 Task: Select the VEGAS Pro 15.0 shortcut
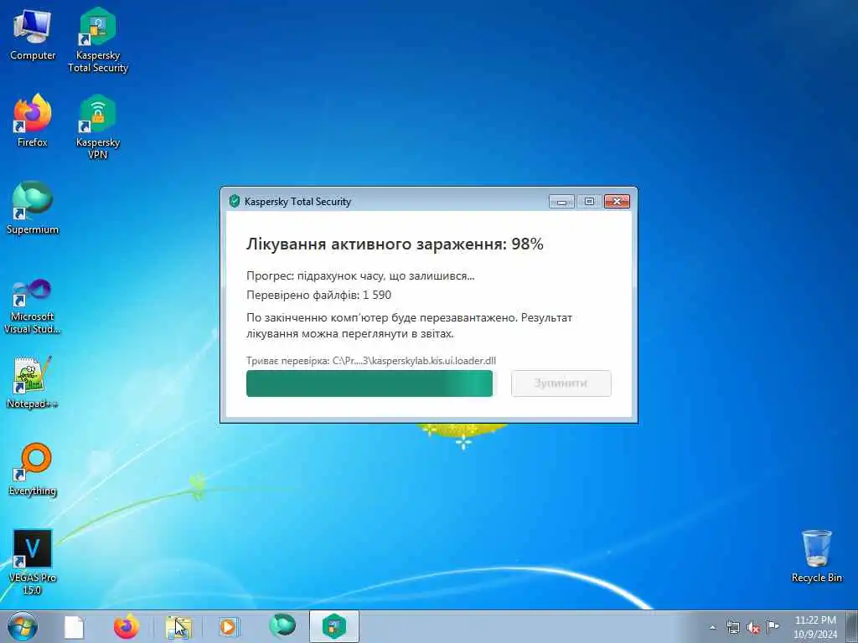click(33, 562)
